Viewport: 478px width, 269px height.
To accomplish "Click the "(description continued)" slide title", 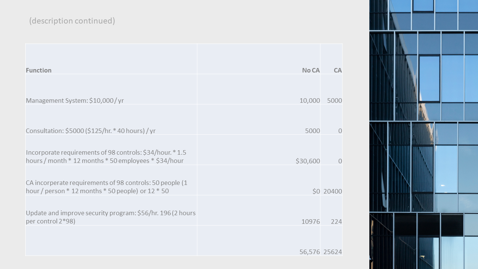I will click(72, 21).
